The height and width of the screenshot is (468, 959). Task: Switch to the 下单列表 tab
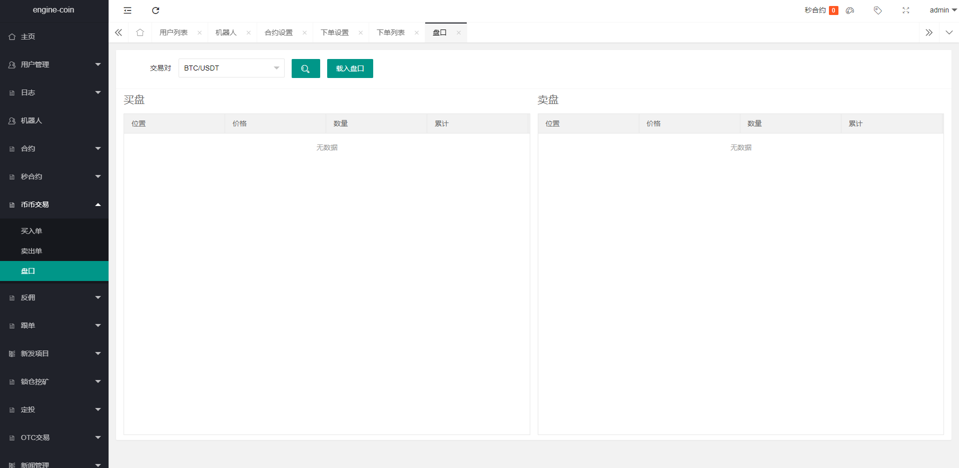pos(390,32)
